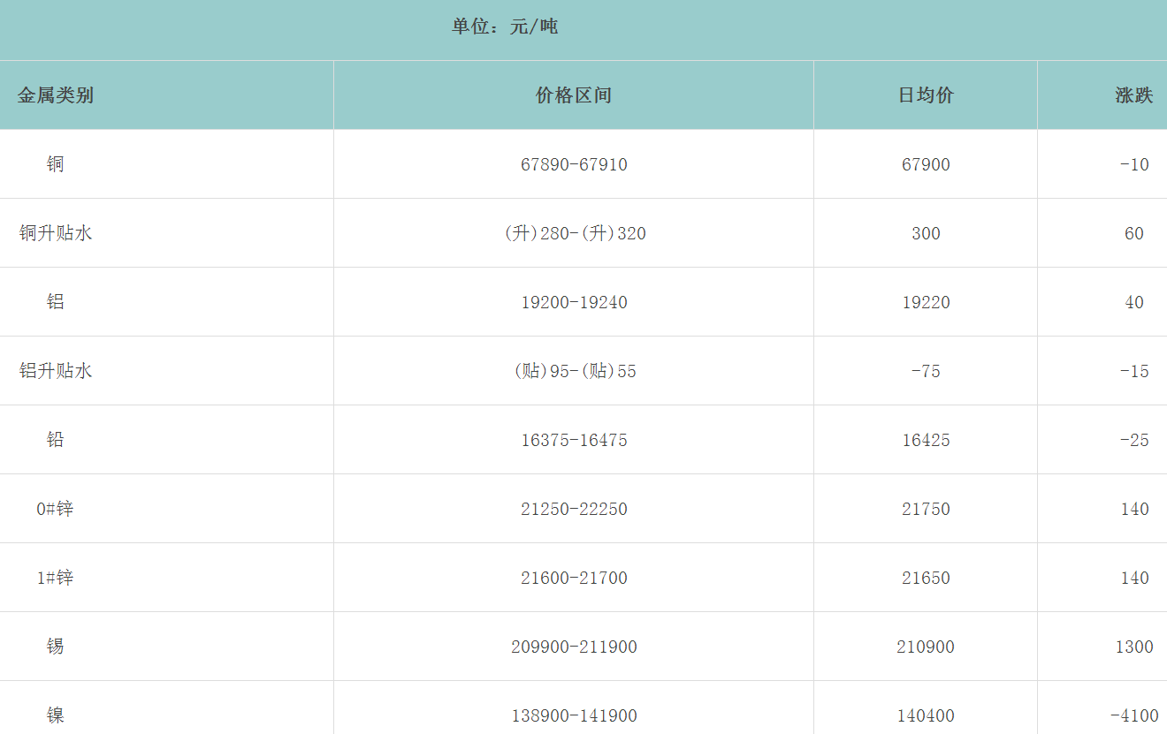Select the 21750 daily average cell

point(926,509)
